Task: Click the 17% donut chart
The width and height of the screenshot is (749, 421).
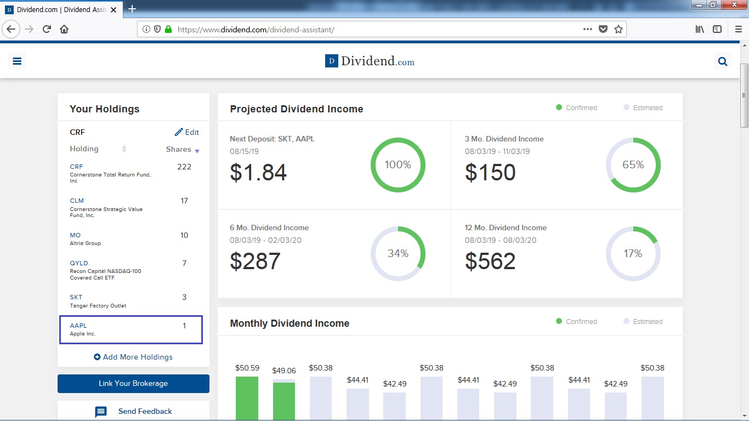Action: point(633,254)
